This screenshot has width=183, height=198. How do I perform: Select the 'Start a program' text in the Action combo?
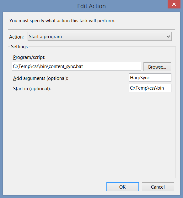45,37
